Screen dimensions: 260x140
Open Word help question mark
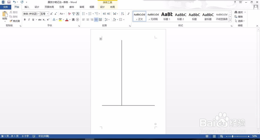[x=235, y=2]
